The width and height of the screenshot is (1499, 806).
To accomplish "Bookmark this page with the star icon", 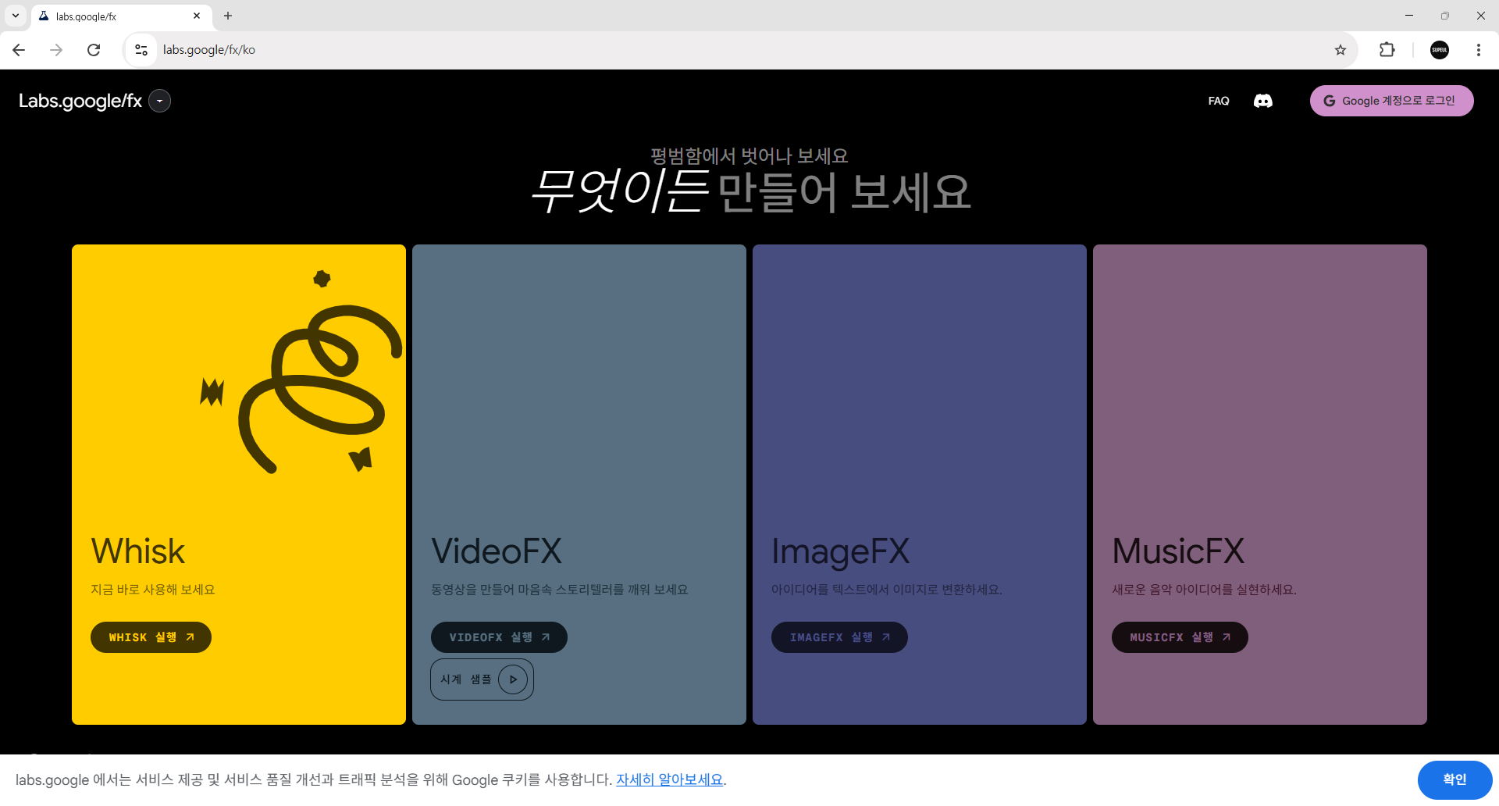I will pos(1341,50).
